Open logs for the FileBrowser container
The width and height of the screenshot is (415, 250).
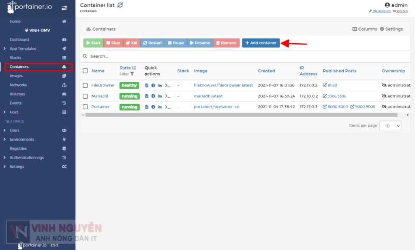(147, 85)
